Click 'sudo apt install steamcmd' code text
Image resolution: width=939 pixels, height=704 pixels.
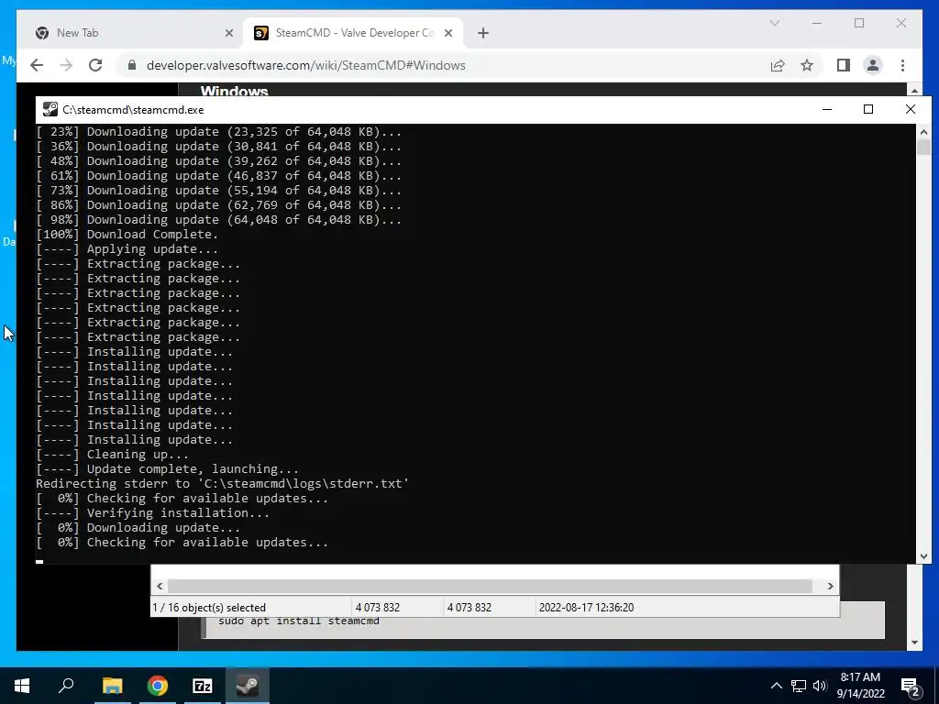tap(299, 621)
